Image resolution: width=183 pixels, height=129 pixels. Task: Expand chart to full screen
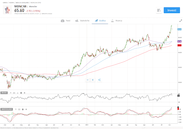[x=180, y=21]
